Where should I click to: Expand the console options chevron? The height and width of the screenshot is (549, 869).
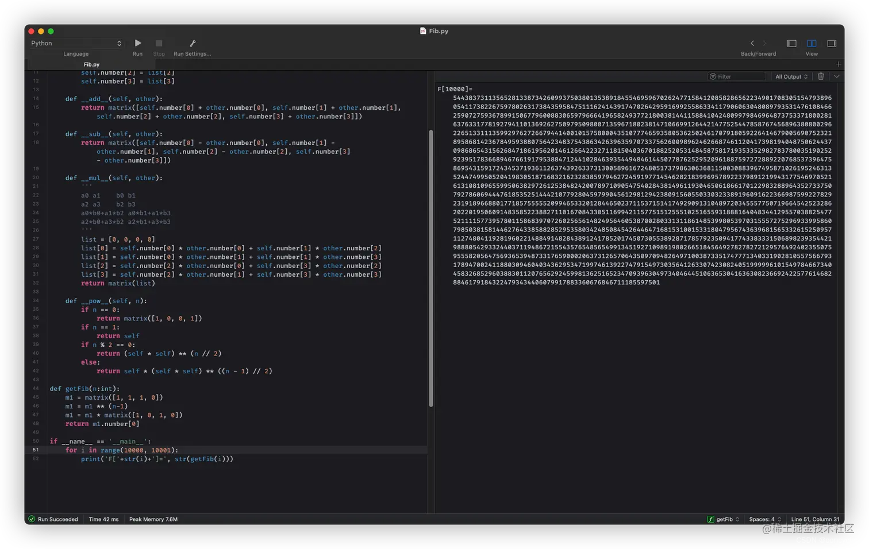coord(837,76)
